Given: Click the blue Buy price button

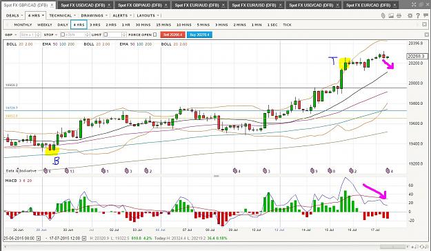Looking at the screenshot, I should [199, 34].
